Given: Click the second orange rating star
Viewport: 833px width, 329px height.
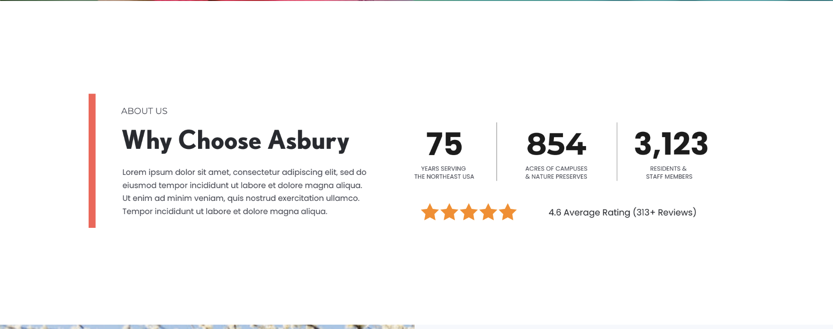Looking at the screenshot, I should coord(449,212).
